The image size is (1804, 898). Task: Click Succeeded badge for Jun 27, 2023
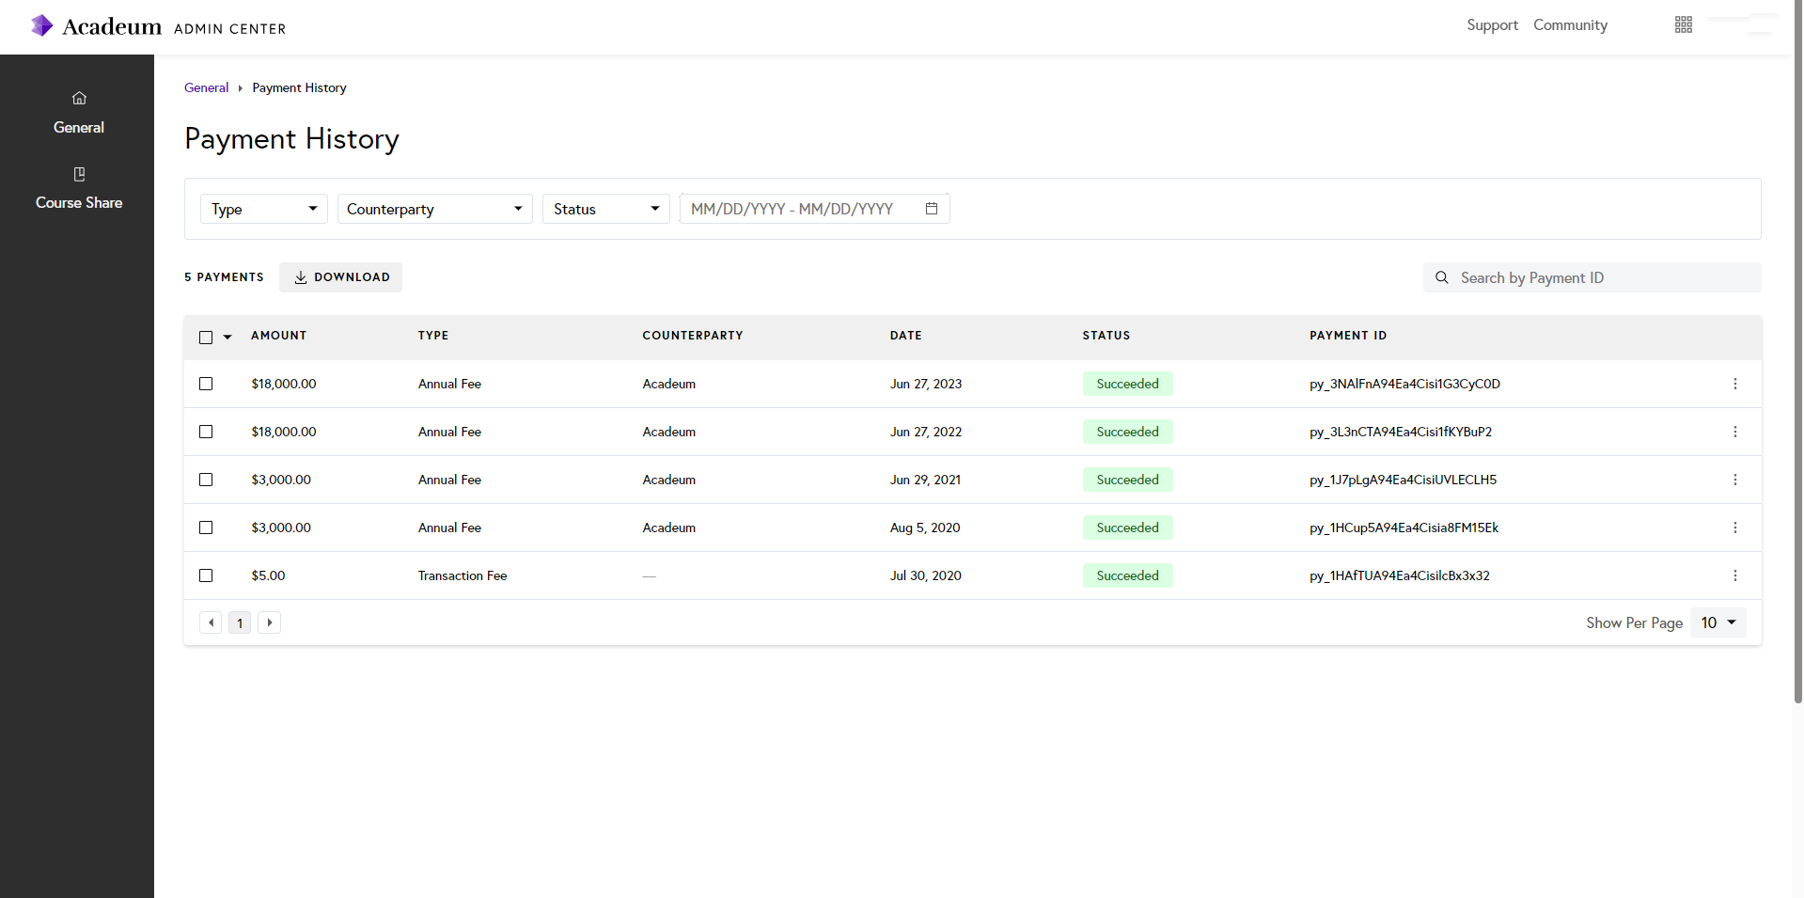coord(1127,384)
